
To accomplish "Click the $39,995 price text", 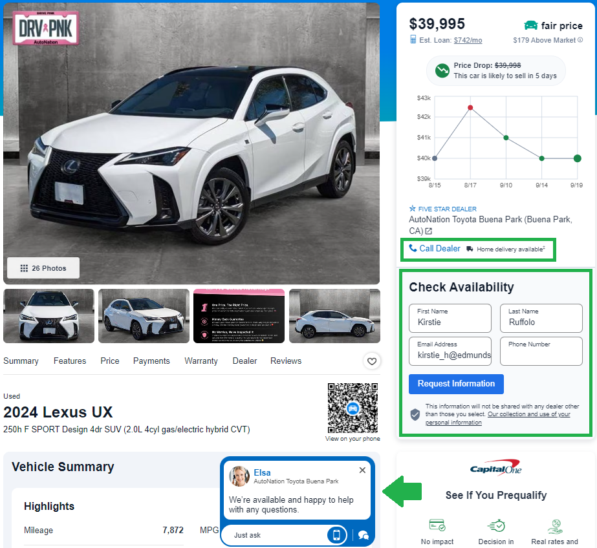I will 437,24.
